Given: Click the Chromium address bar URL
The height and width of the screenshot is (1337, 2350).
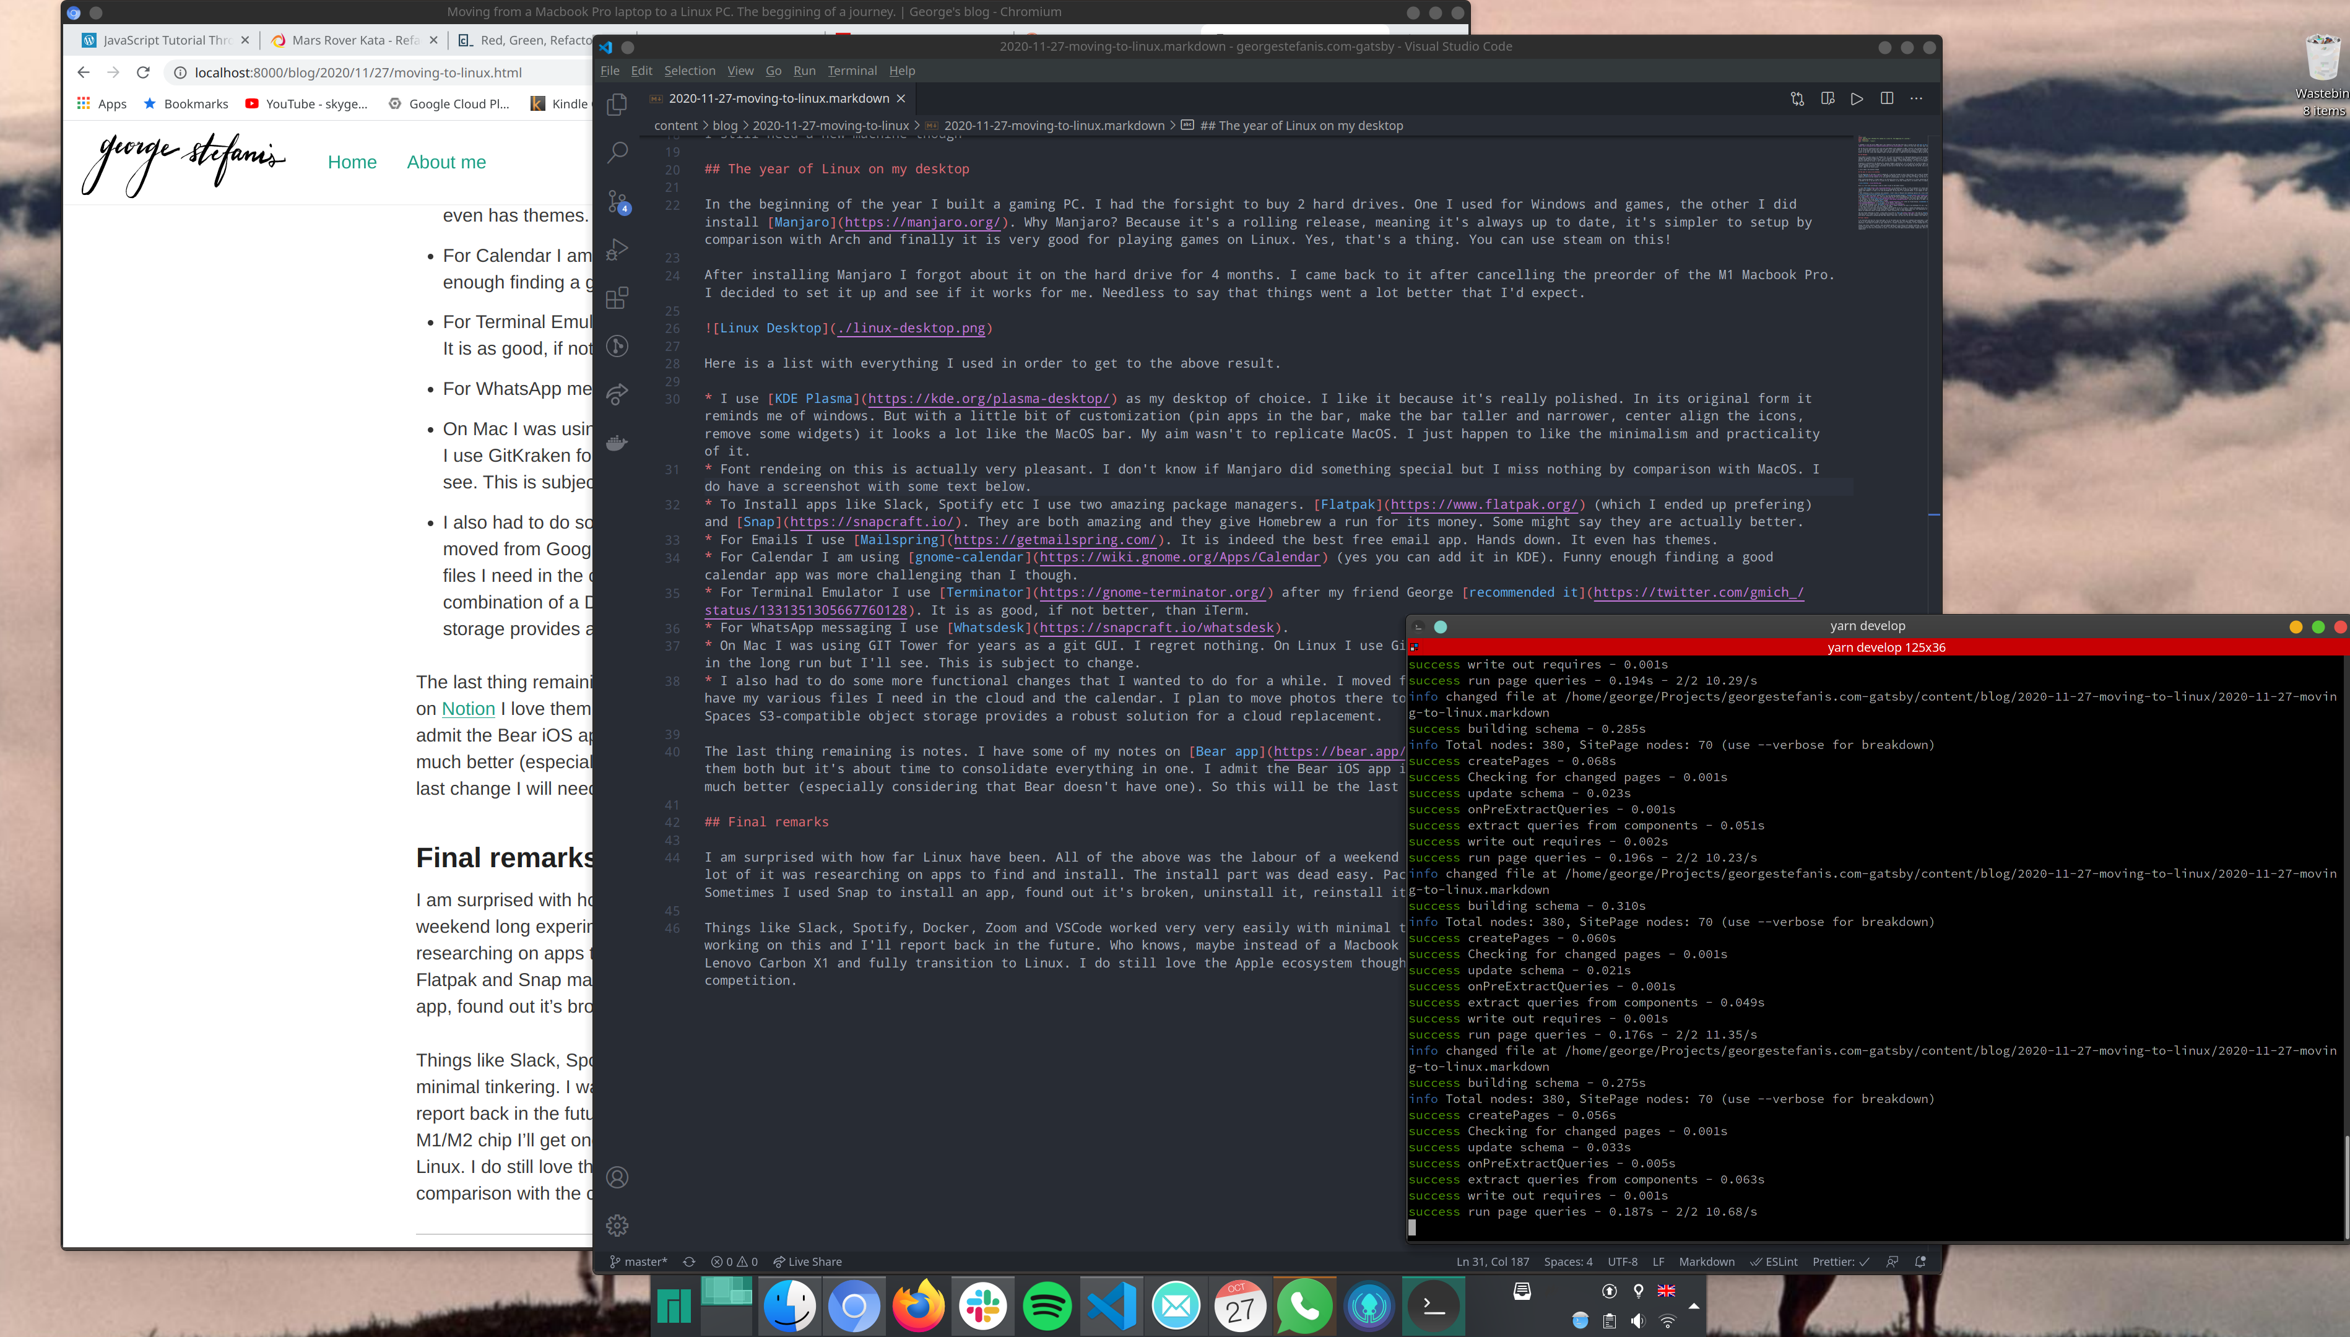Looking at the screenshot, I should [x=358, y=72].
